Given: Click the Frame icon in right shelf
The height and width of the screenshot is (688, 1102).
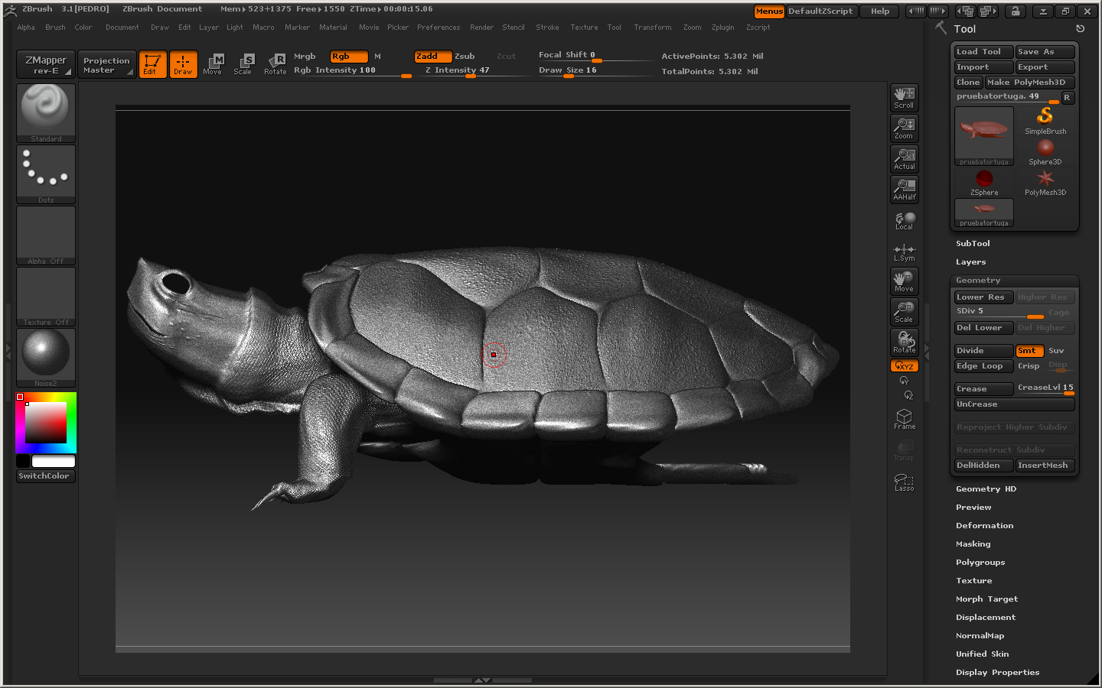Looking at the screenshot, I should [904, 419].
